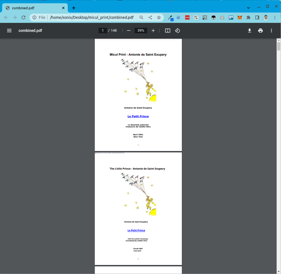
Task: Go forward in browser history
Action: [x=15, y=17]
